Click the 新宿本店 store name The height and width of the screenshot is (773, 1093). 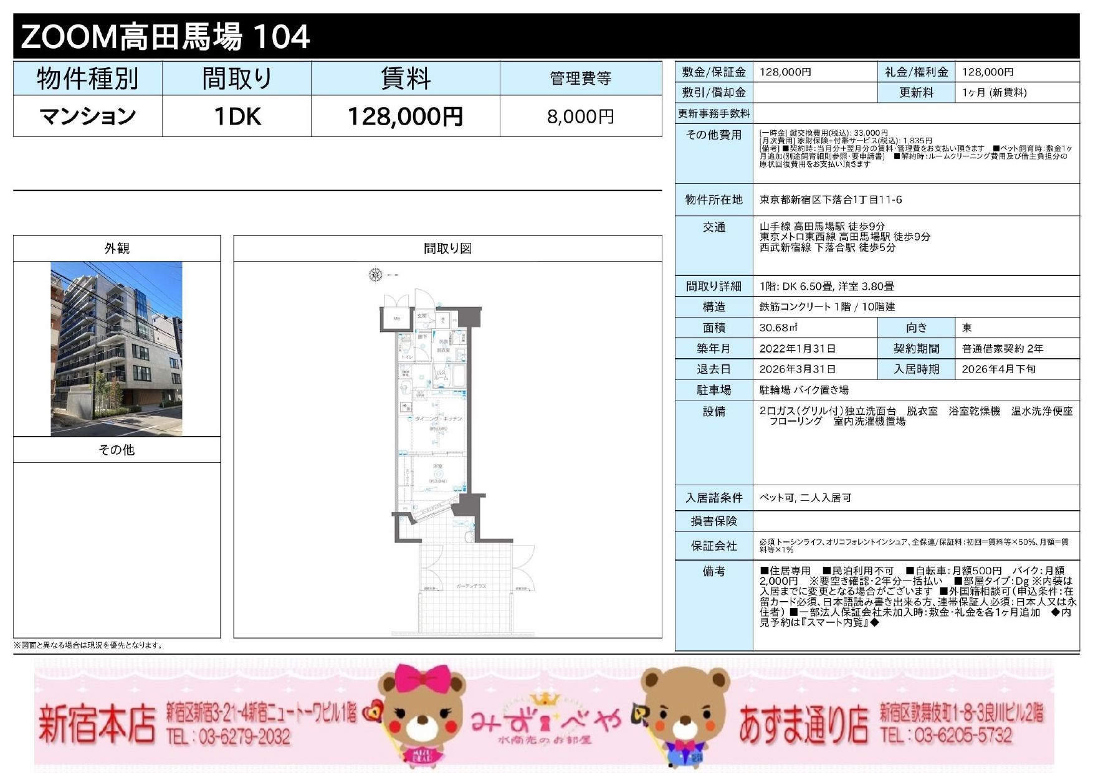click(97, 724)
